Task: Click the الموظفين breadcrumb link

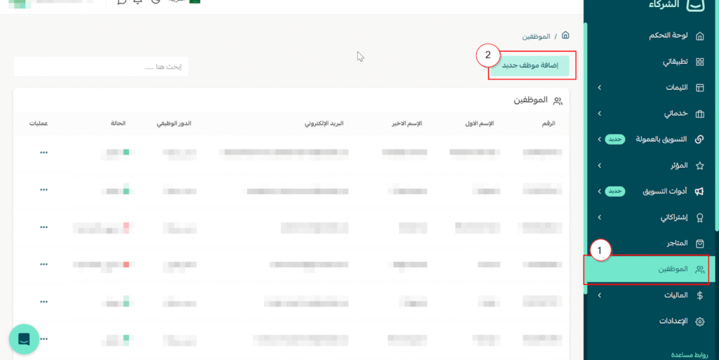Action: (x=536, y=36)
